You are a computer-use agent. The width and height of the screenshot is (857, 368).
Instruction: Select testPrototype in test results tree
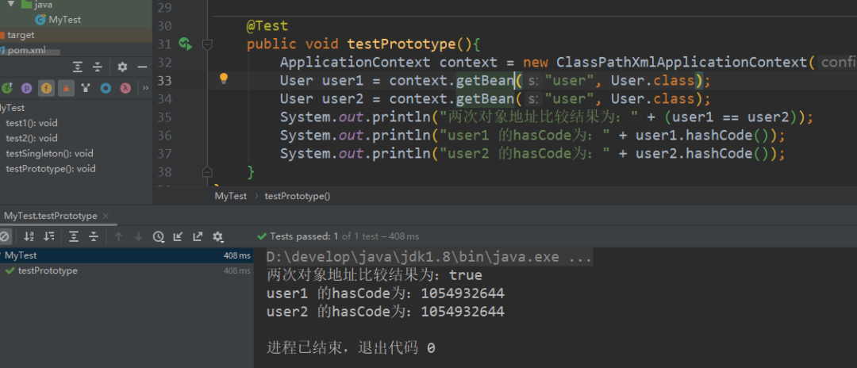click(127, 270)
